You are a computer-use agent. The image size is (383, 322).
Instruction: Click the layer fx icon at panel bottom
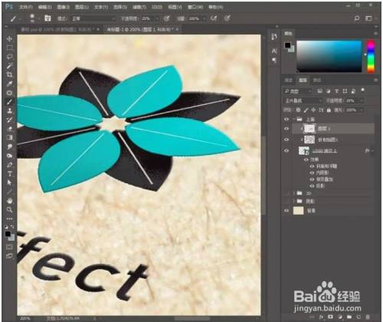321,317
